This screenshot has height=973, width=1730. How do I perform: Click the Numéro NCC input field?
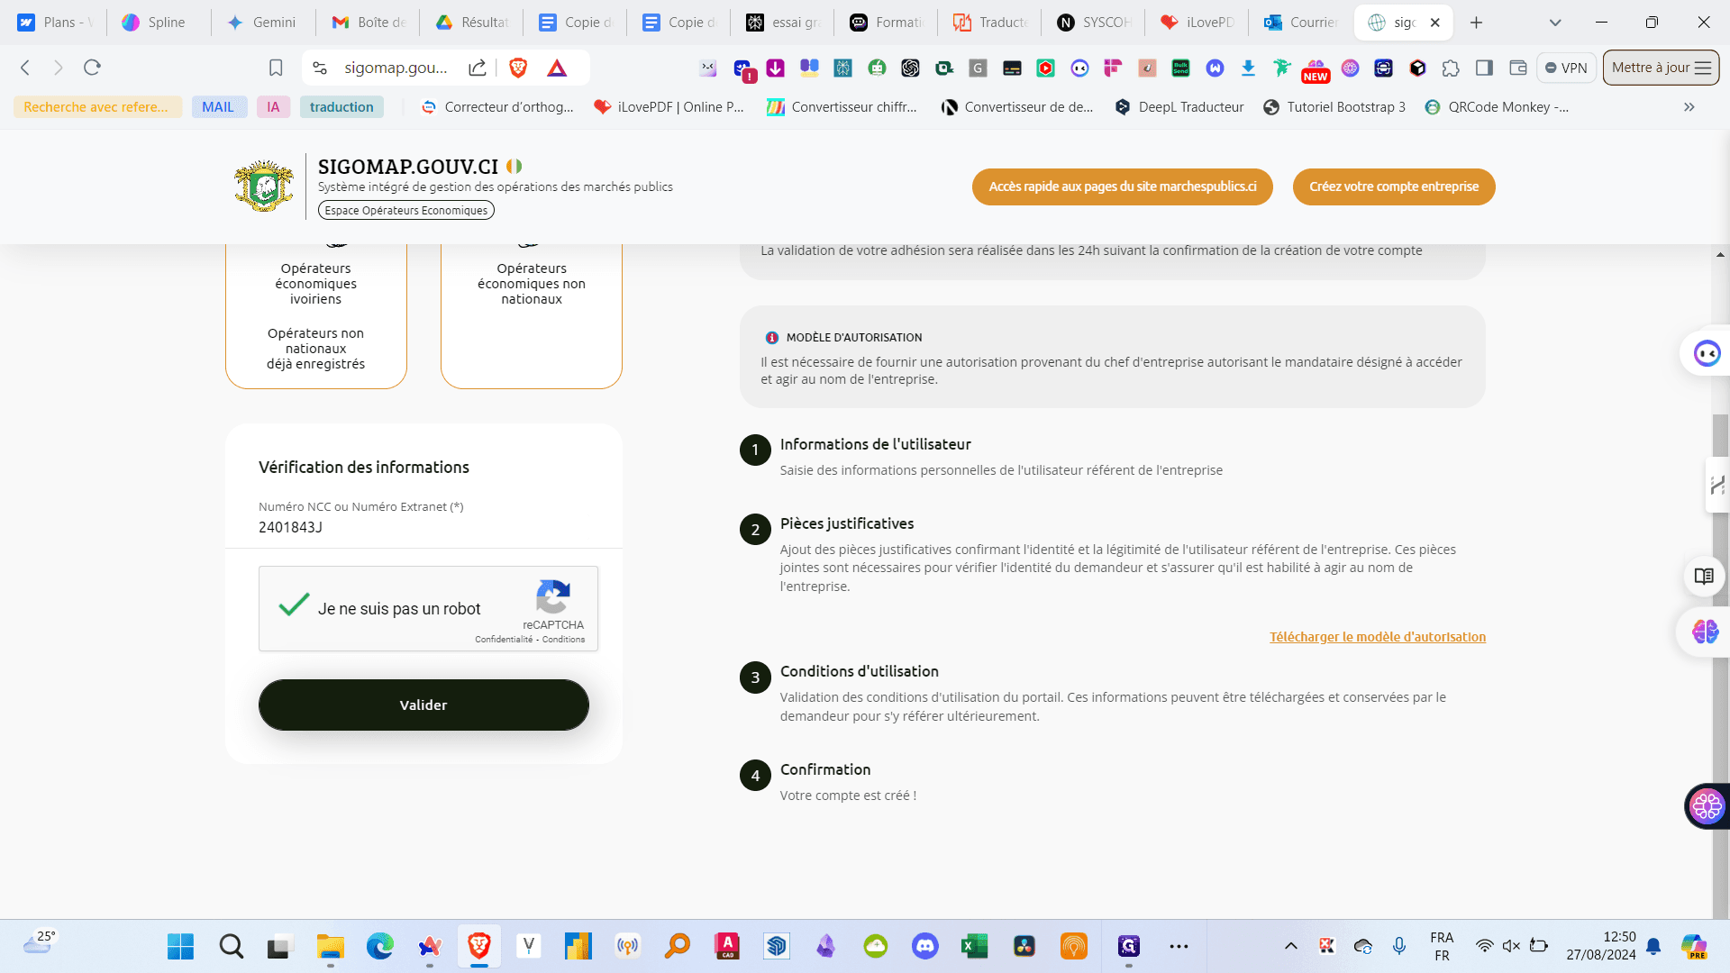tap(423, 527)
